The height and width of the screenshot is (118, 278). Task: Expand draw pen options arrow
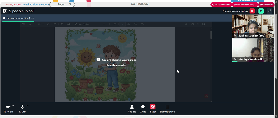[34, 24]
